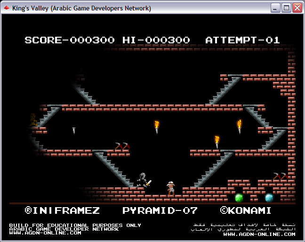Screen dimensions: 305x242
Task: Click the PYRAMID-07 level label
Action: pyautogui.click(x=160, y=210)
